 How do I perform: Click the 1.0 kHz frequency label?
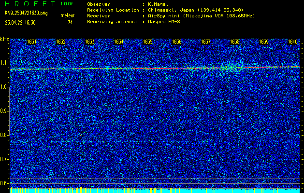tap(4, 87)
